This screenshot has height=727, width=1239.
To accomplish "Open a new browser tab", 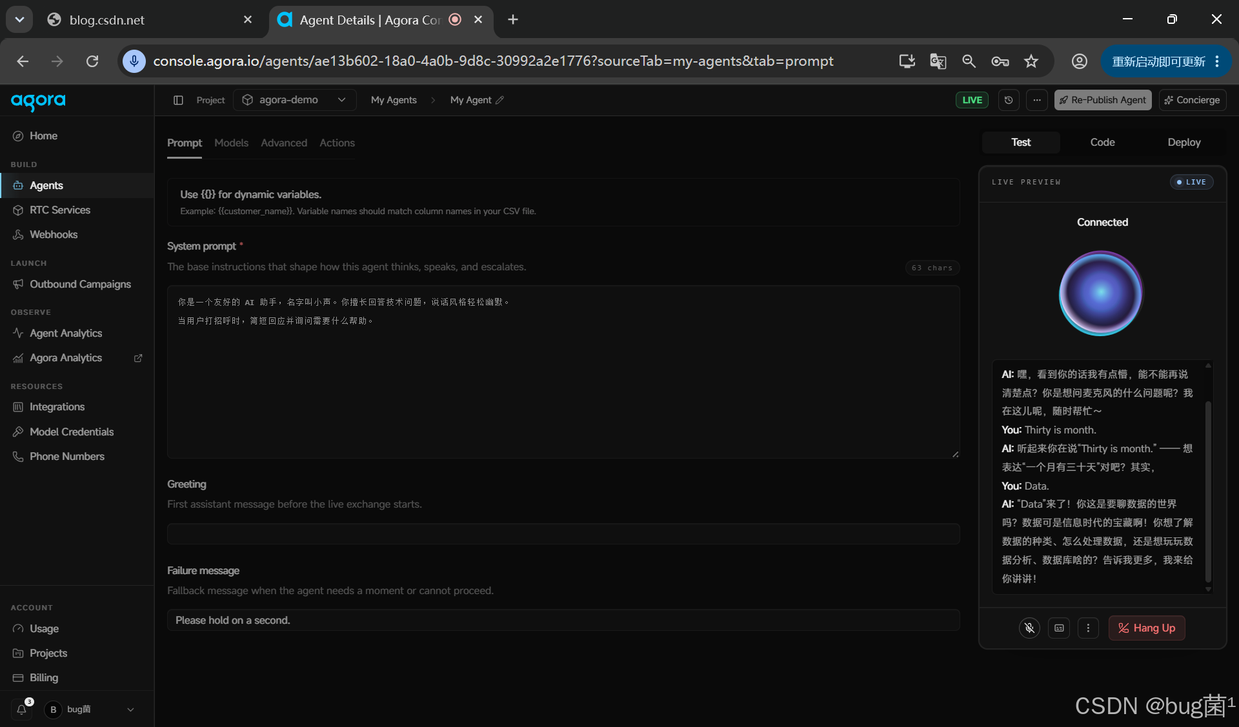I will 513,19.
